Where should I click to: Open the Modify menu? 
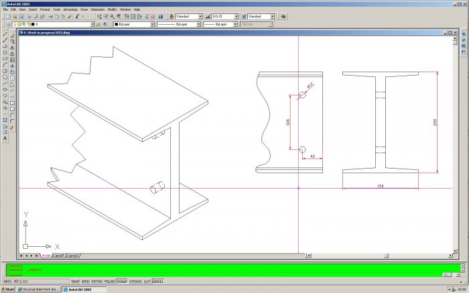[112, 9]
